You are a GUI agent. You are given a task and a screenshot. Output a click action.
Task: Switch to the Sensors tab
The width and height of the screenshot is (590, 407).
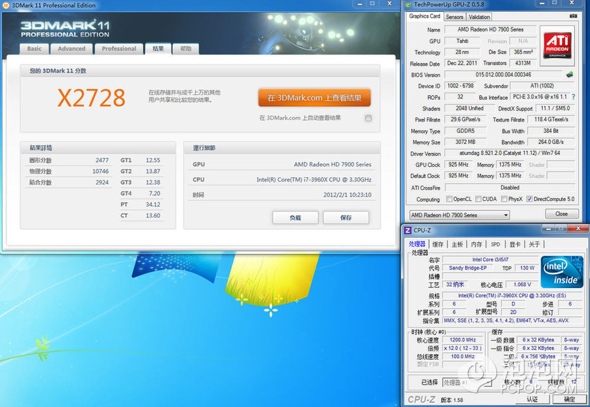coord(454,17)
